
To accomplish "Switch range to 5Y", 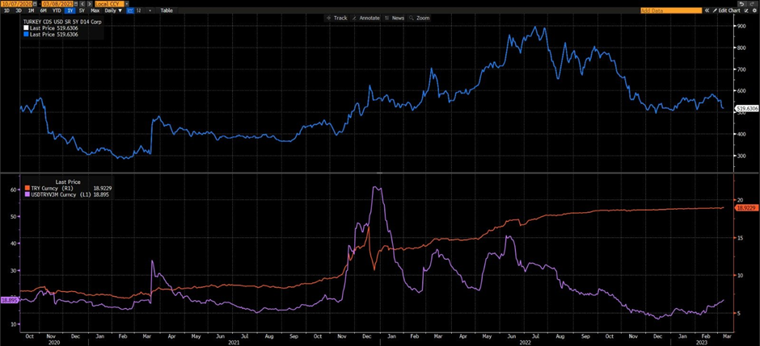I will click(82, 10).
